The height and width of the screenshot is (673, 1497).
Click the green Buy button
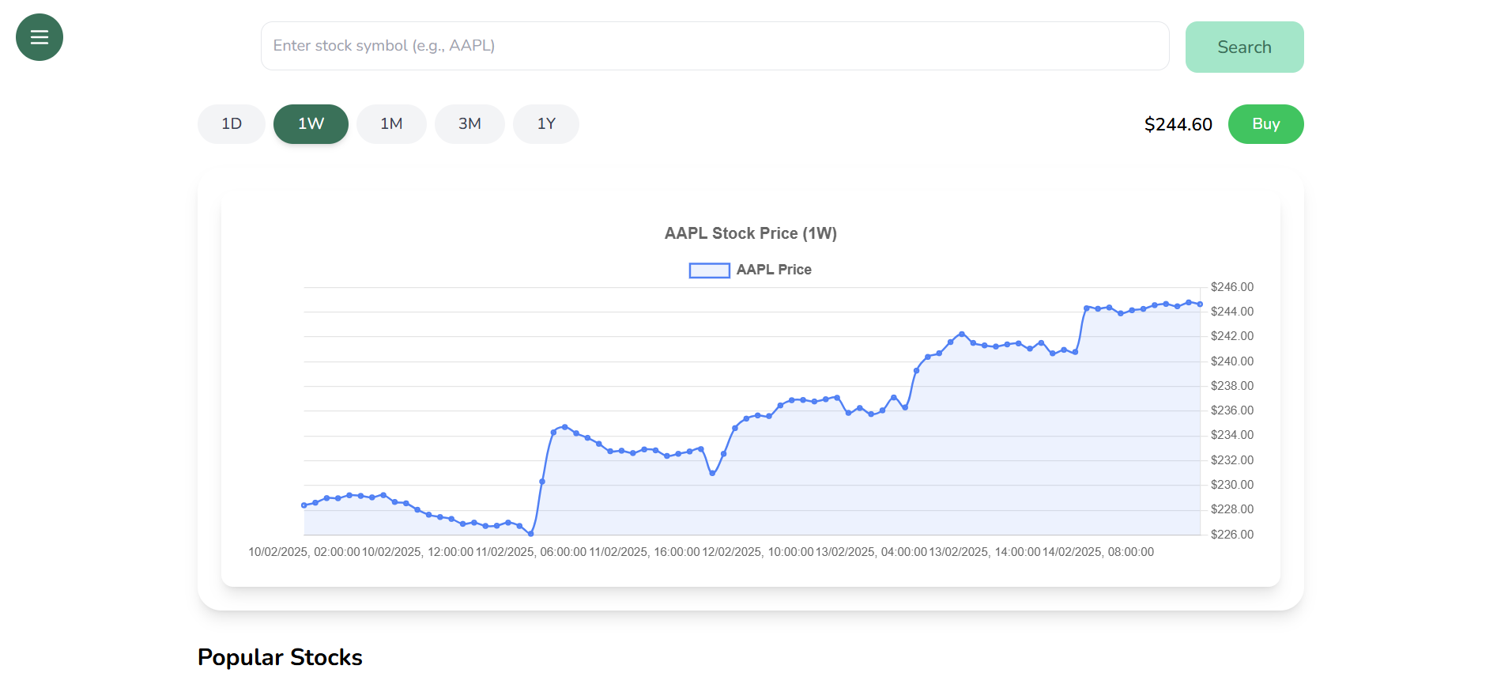pyautogui.click(x=1265, y=124)
